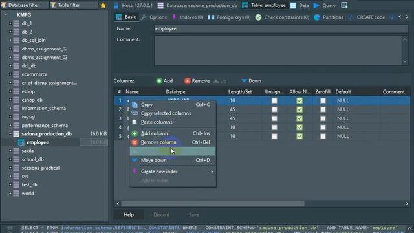Click the Default value NULL in row 3
The height and width of the screenshot is (233, 414).
[343, 118]
